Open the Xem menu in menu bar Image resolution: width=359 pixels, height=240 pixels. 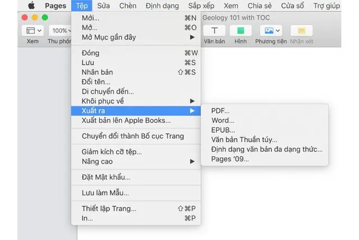231,6
